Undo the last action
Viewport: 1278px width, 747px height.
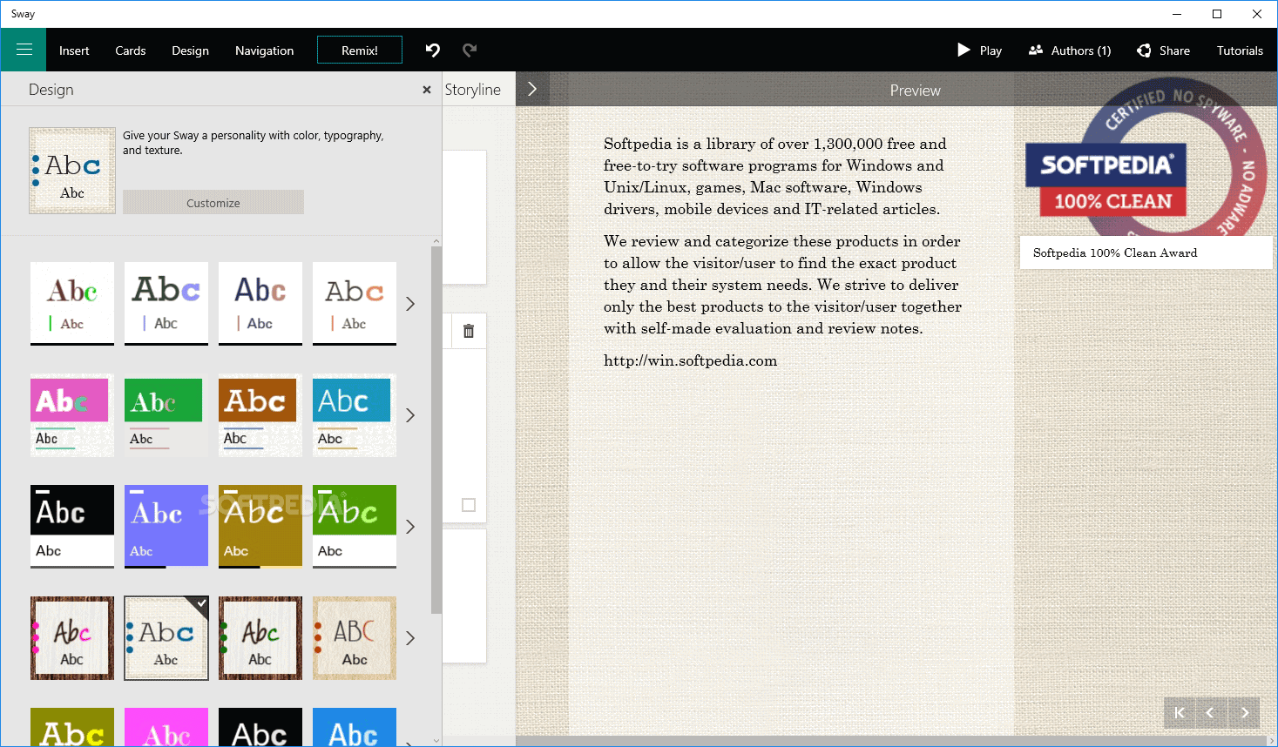(433, 50)
